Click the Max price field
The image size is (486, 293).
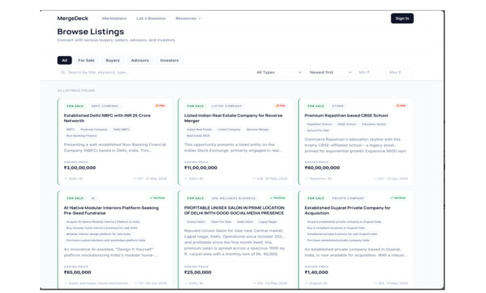[399, 72]
